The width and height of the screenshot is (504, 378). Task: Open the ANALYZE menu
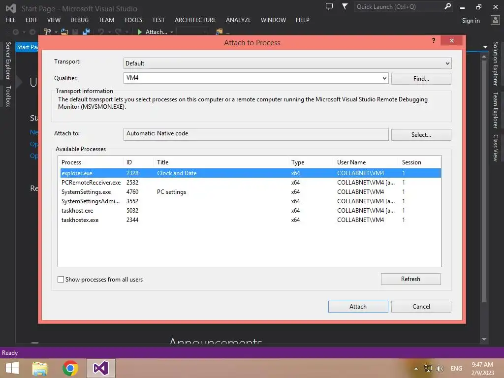238,20
